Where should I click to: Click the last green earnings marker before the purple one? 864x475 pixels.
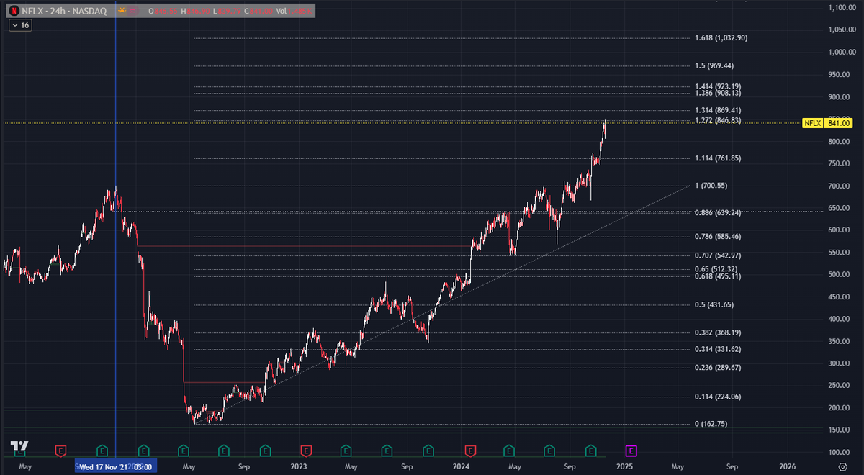click(x=591, y=451)
